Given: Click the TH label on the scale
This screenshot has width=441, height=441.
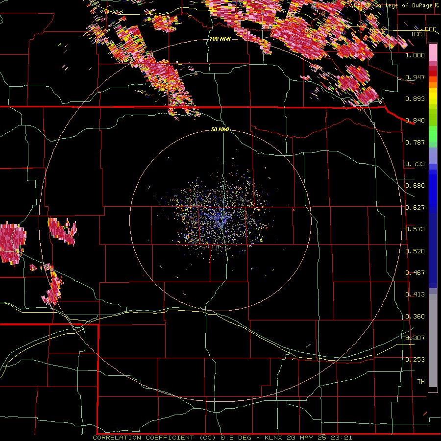Looking at the screenshot, I should pos(421,382).
